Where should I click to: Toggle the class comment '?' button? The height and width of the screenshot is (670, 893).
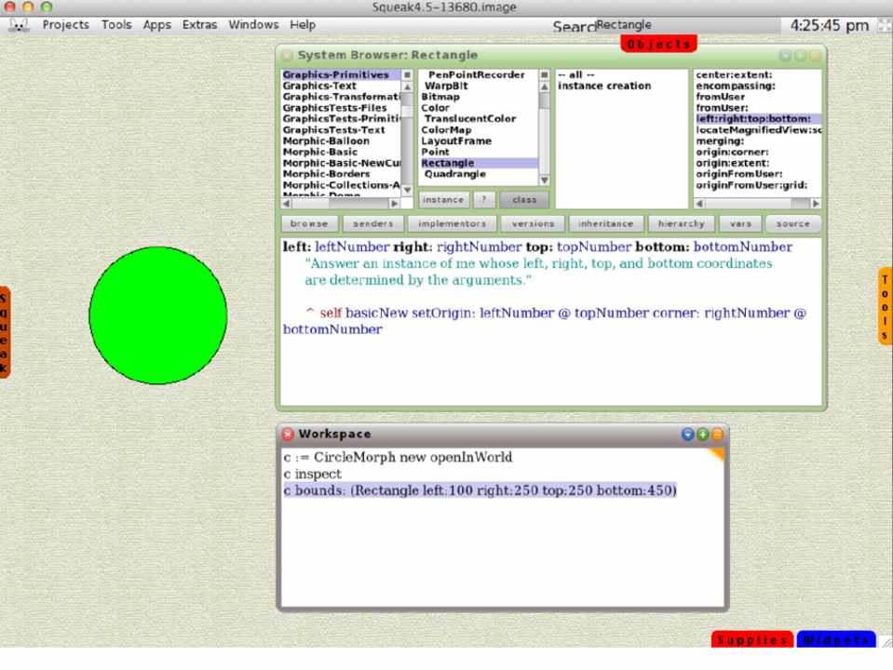tap(483, 200)
